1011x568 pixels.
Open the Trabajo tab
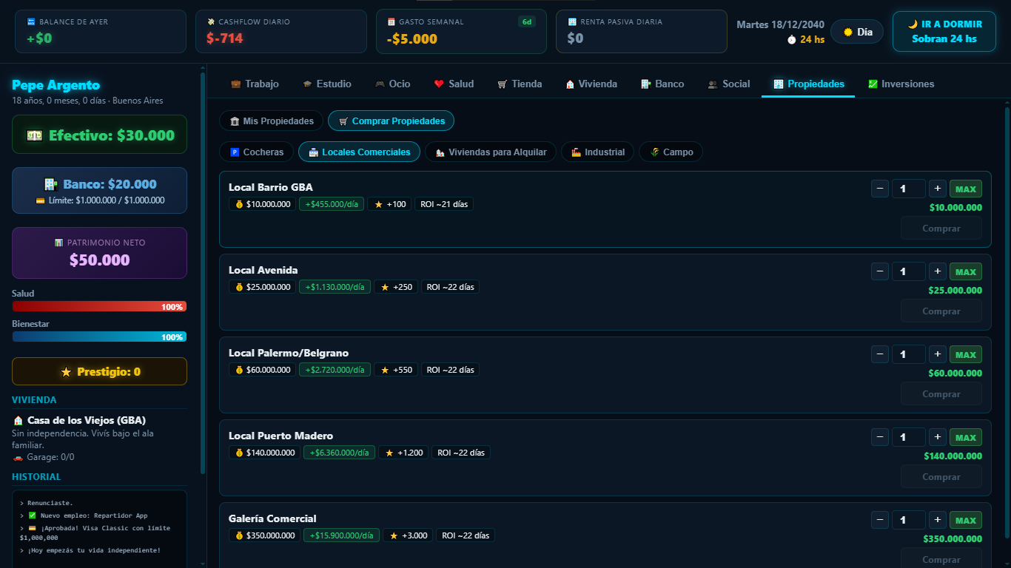pyautogui.click(x=255, y=84)
